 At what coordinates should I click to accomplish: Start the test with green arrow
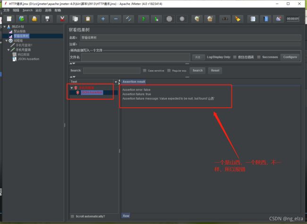[144, 19]
